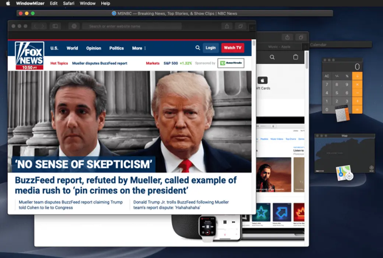The width and height of the screenshot is (383, 258).
Task: Select the 'Music - Apple' tab
Action: pos(279,47)
